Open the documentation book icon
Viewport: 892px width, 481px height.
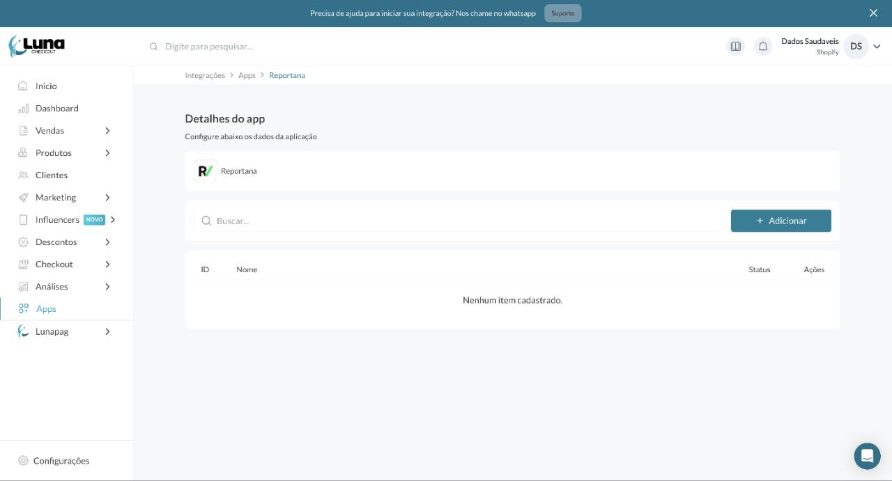(x=735, y=47)
